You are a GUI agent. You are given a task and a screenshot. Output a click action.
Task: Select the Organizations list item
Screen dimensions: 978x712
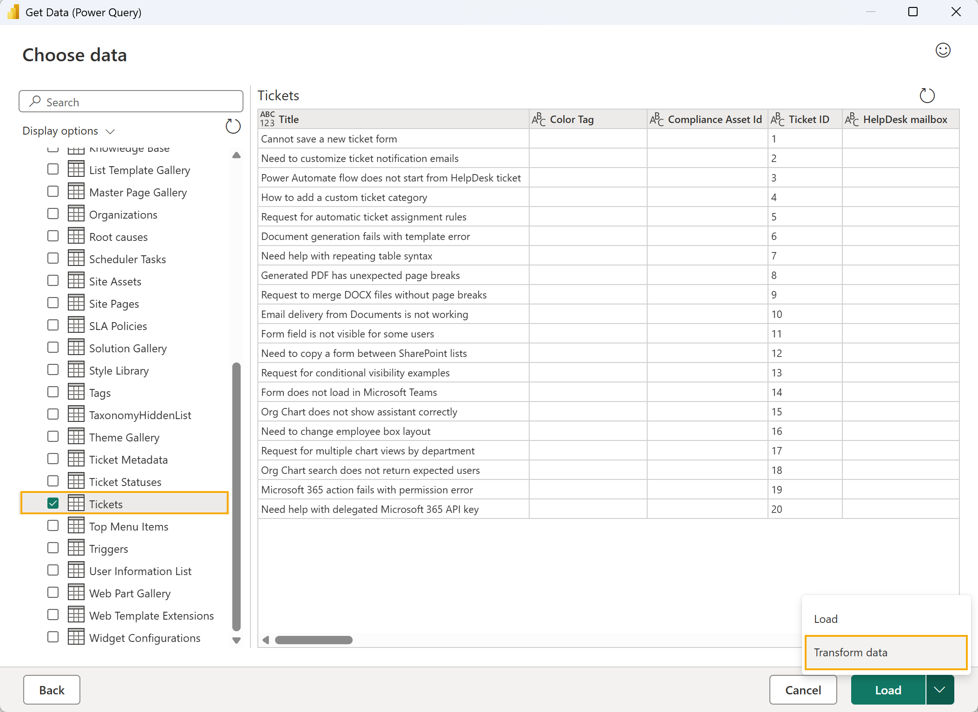tap(124, 214)
